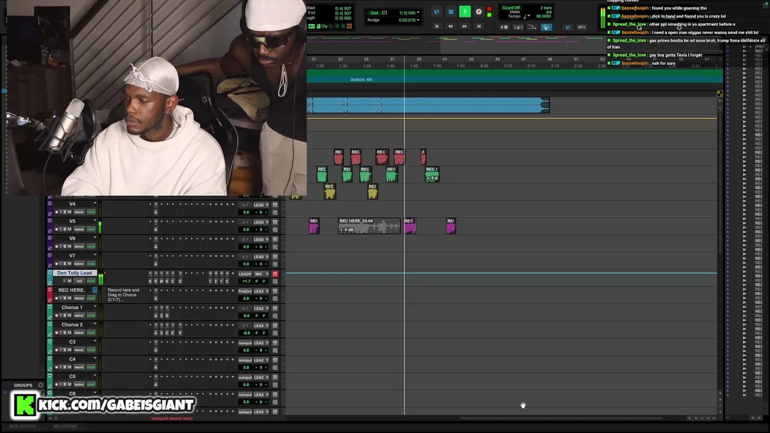
Task: Click the Chorus 2 volume value -6.0
Action: tap(246, 333)
